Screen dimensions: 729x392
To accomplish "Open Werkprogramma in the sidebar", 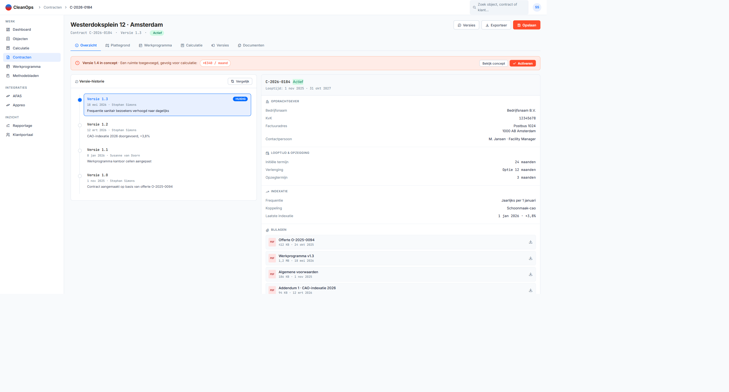I will (32, 66).
